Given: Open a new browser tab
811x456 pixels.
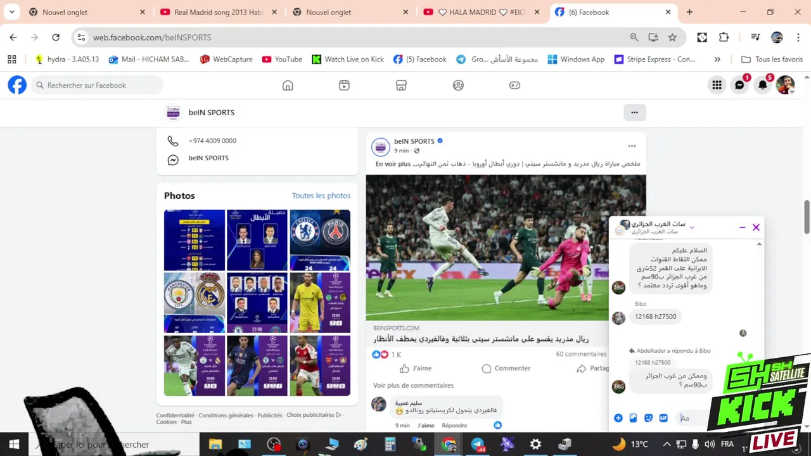Looking at the screenshot, I should pyautogui.click(x=689, y=12).
